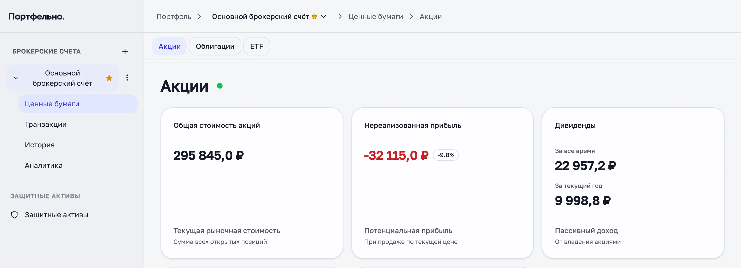This screenshot has width=741, height=268.
Task: Click Акции breadcrumb item
Action: pyautogui.click(x=431, y=17)
